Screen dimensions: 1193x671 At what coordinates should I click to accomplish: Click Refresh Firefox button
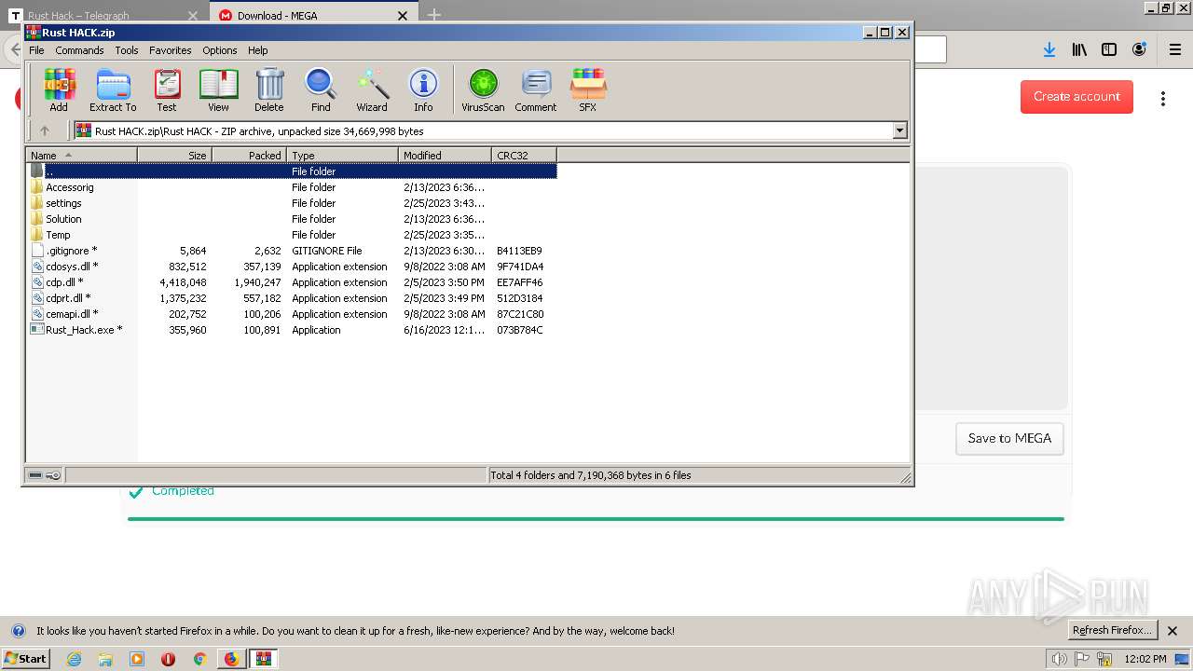pos(1112,630)
